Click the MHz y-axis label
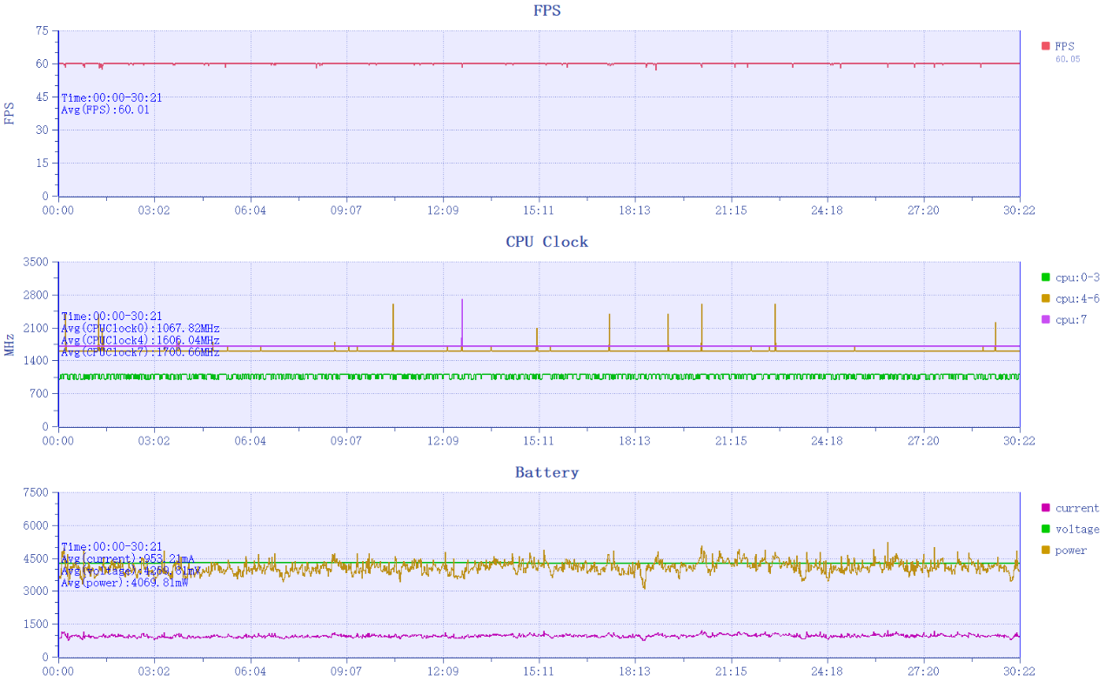Image resolution: width=1119 pixels, height=688 pixels. (x=10, y=345)
